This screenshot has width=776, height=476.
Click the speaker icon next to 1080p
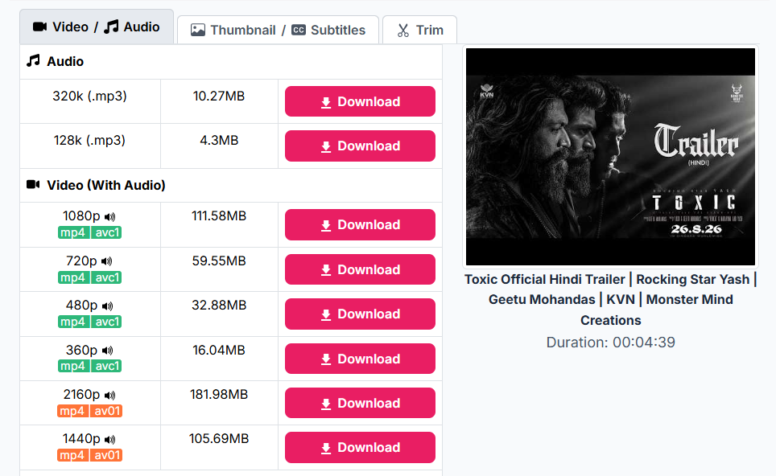tap(109, 216)
